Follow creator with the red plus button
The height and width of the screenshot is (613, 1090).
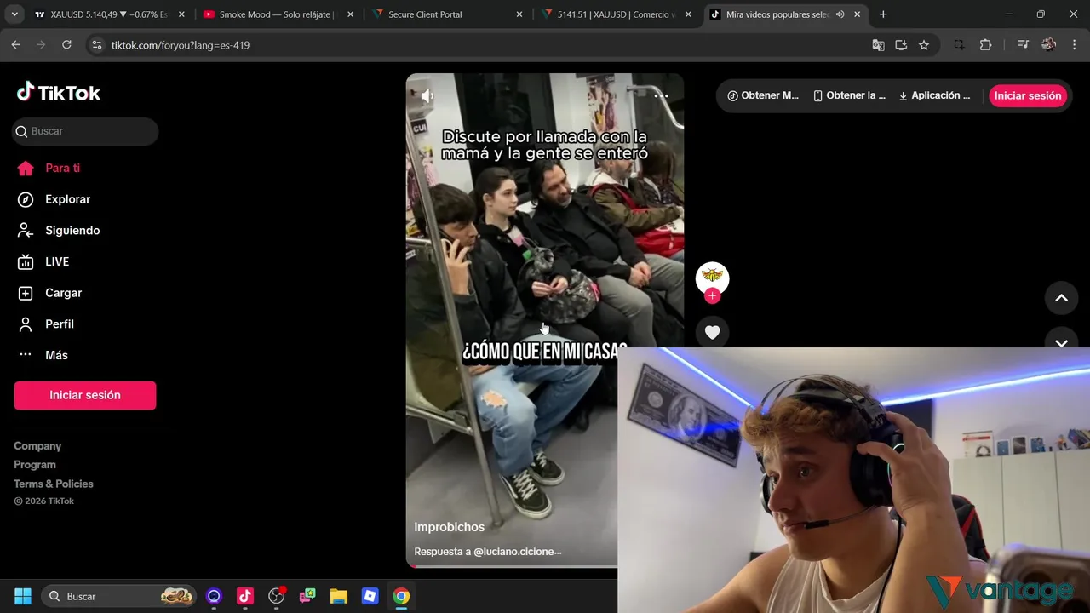coord(712,296)
